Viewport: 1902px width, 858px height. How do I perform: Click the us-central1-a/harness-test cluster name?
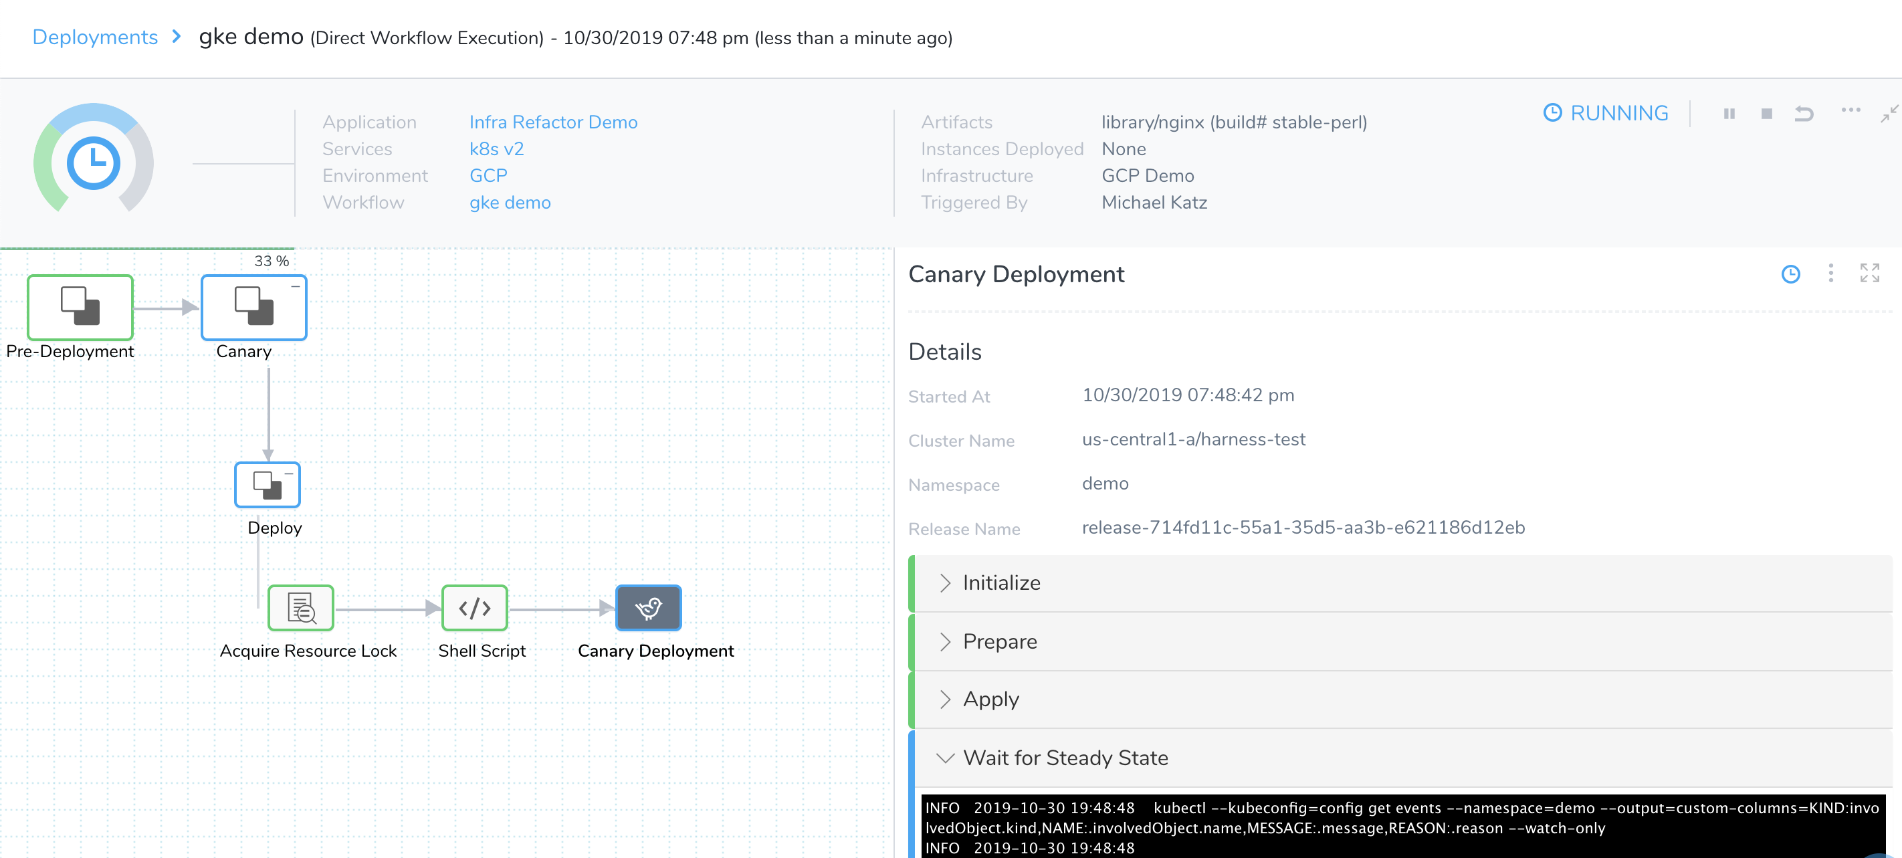1193,439
